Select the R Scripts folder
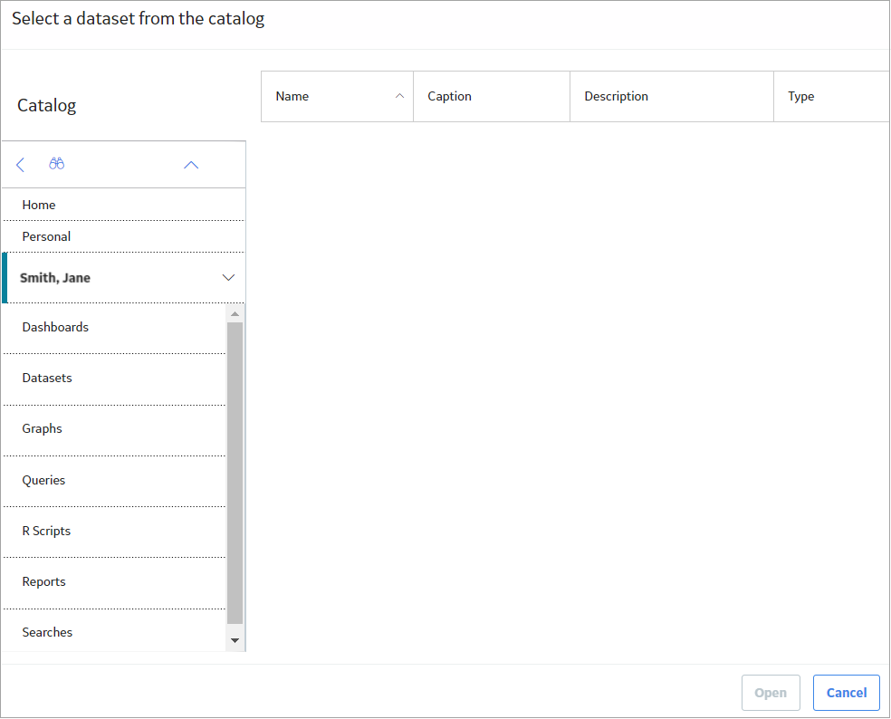Viewport: 891px width, 719px height. point(114,531)
